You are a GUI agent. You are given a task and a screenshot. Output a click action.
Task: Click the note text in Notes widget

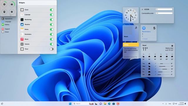point(131,50)
